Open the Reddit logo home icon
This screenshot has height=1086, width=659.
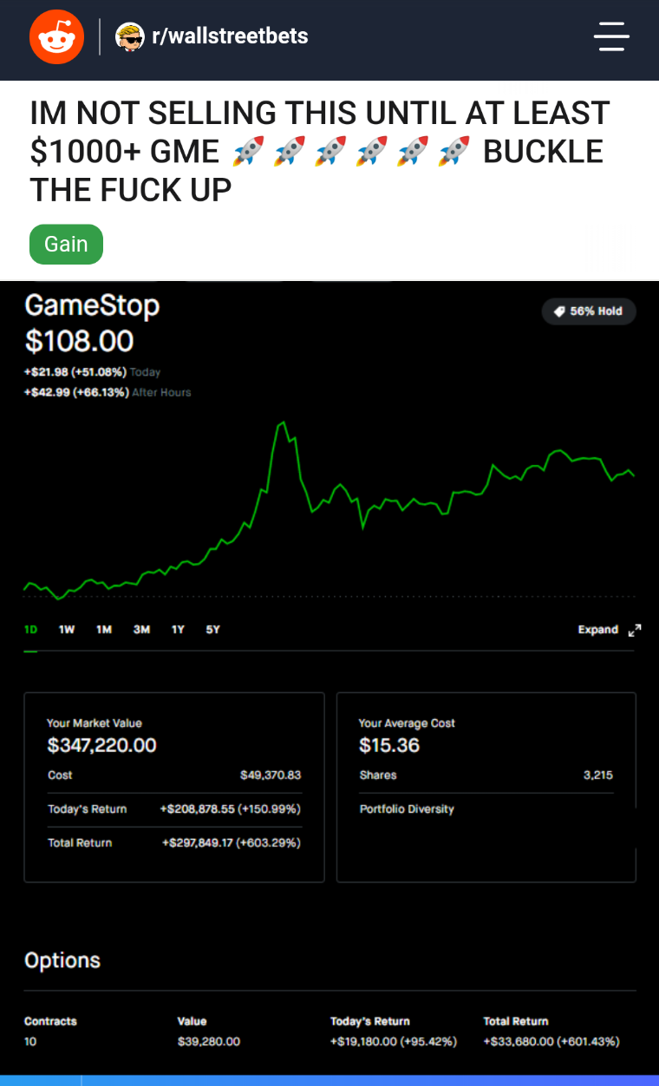[57, 36]
